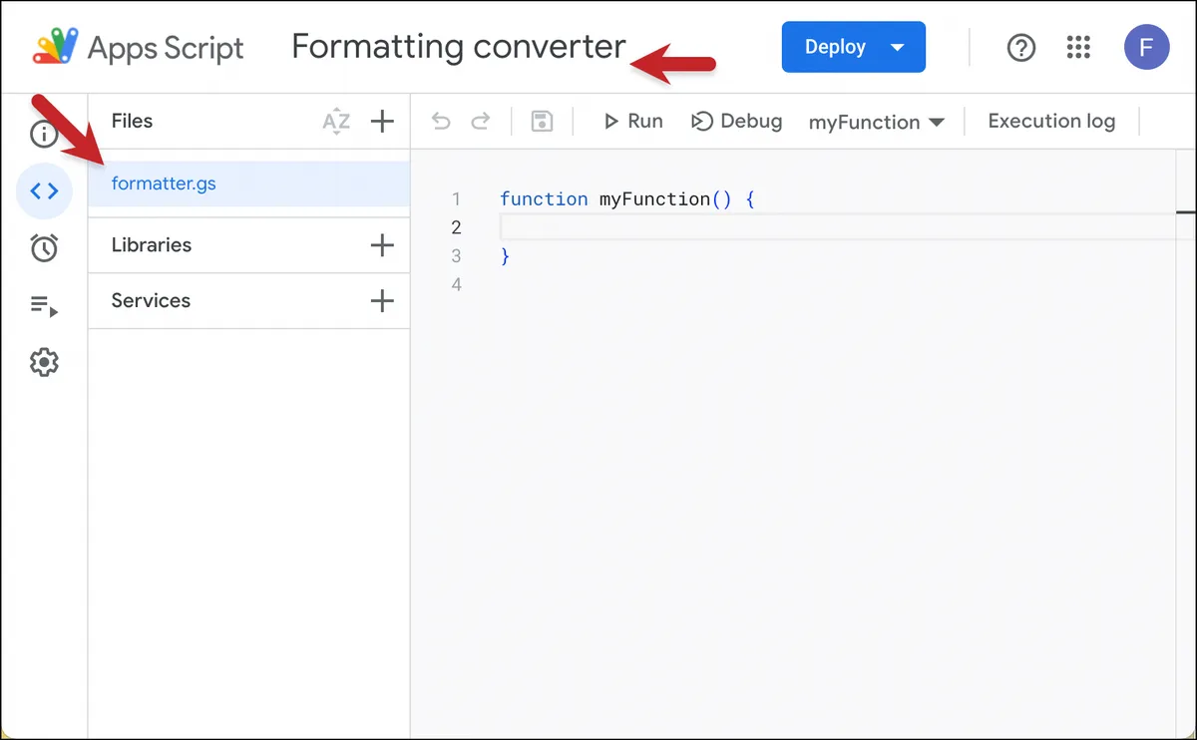Open the account avatar labeled F
The height and width of the screenshot is (740, 1197).
tap(1147, 47)
